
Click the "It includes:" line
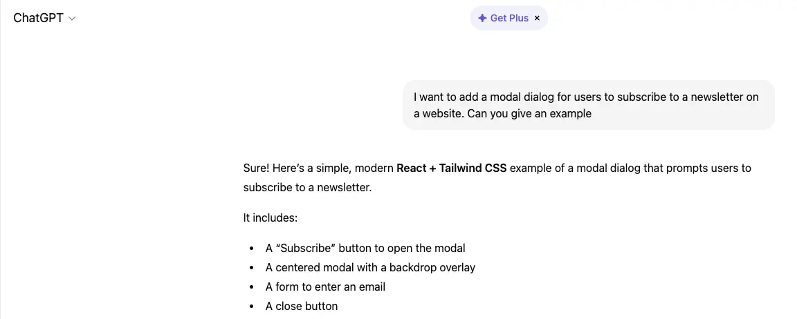tap(271, 218)
